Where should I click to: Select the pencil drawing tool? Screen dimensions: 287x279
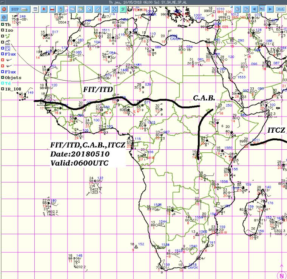tap(98, 8)
